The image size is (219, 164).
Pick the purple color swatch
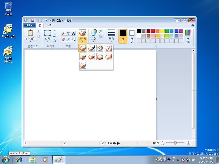coord(181,31)
